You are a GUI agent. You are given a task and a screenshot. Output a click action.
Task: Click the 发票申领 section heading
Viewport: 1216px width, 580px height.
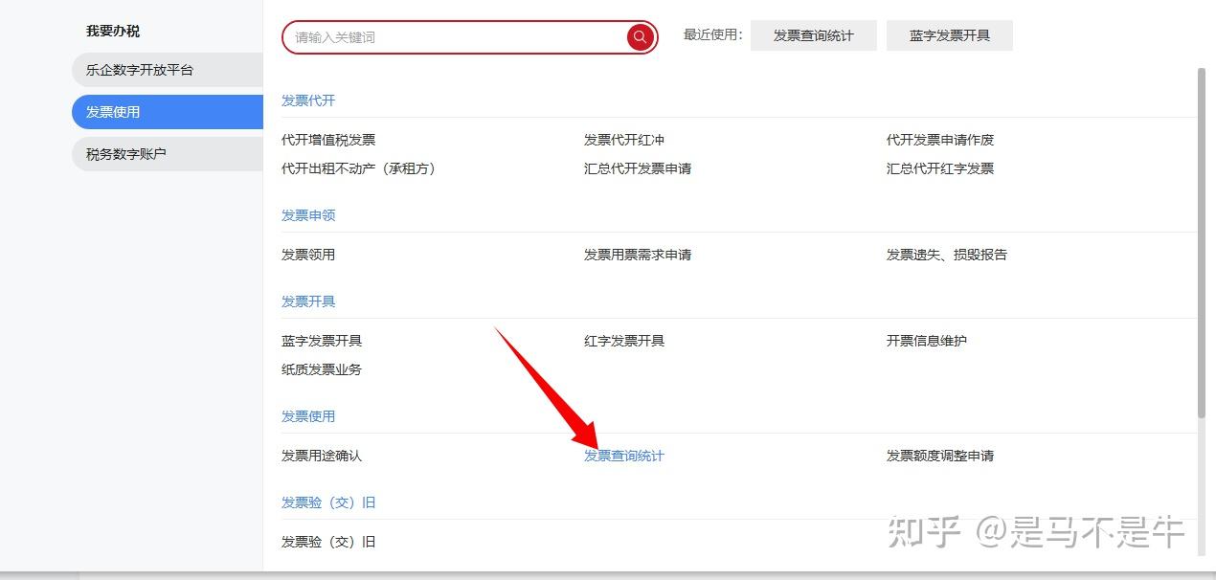[308, 215]
